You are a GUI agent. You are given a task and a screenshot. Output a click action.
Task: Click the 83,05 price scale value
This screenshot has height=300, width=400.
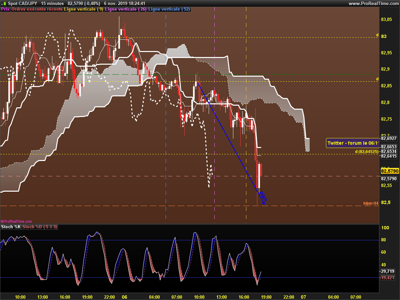(x=386, y=20)
